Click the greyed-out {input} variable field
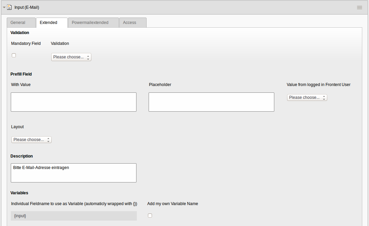This screenshot has width=369, height=226. pyautogui.click(x=73, y=216)
